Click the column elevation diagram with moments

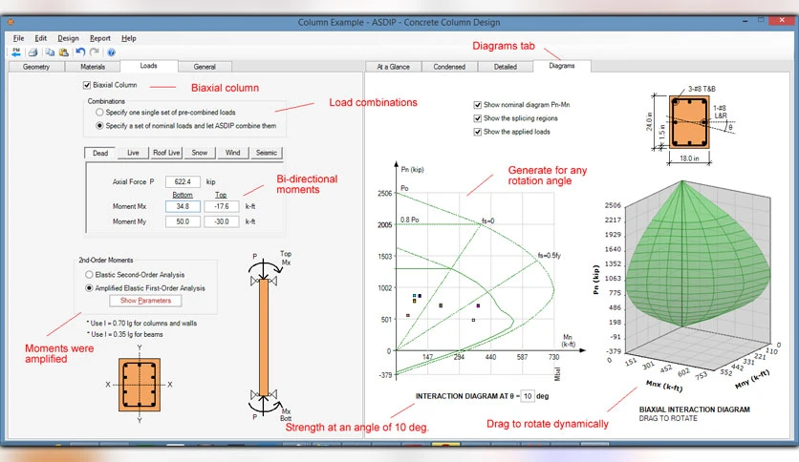coord(264,337)
